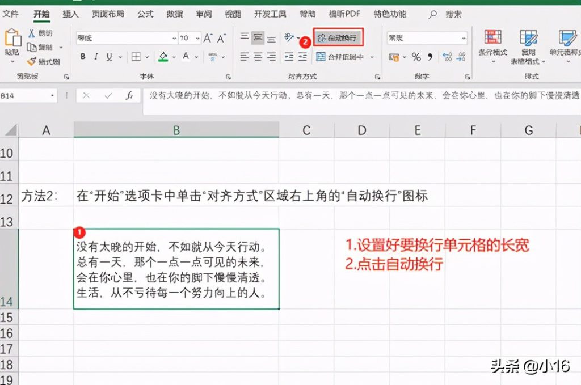Image resolution: width=581 pixels, height=385 pixels.
Task: Align text left
Action: [x=244, y=57]
